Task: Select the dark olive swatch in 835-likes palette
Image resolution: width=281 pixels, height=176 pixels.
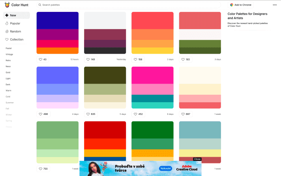Action: click(105, 75)
